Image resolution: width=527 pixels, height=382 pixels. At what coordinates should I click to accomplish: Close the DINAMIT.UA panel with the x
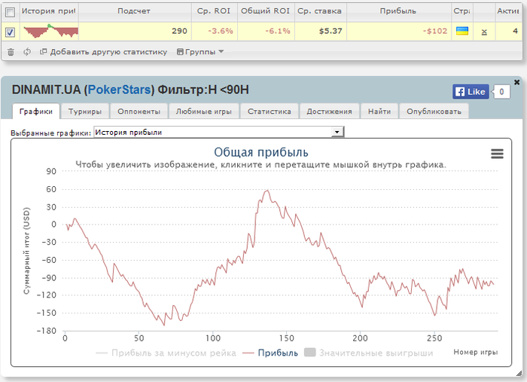pyautogui.click(x=517, y=82)
